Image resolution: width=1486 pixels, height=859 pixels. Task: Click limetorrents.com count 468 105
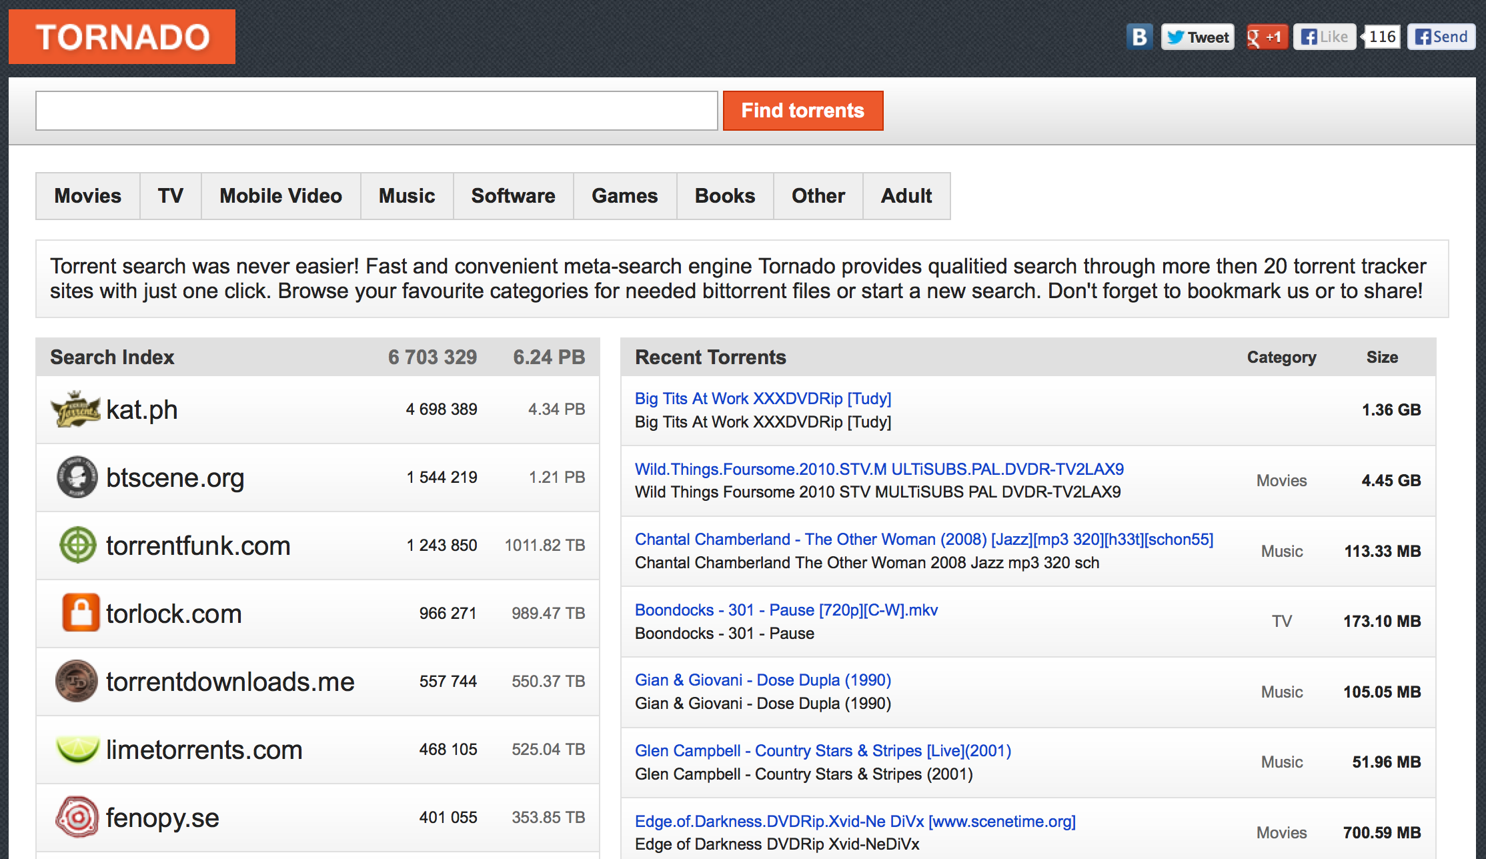[448, 750]
